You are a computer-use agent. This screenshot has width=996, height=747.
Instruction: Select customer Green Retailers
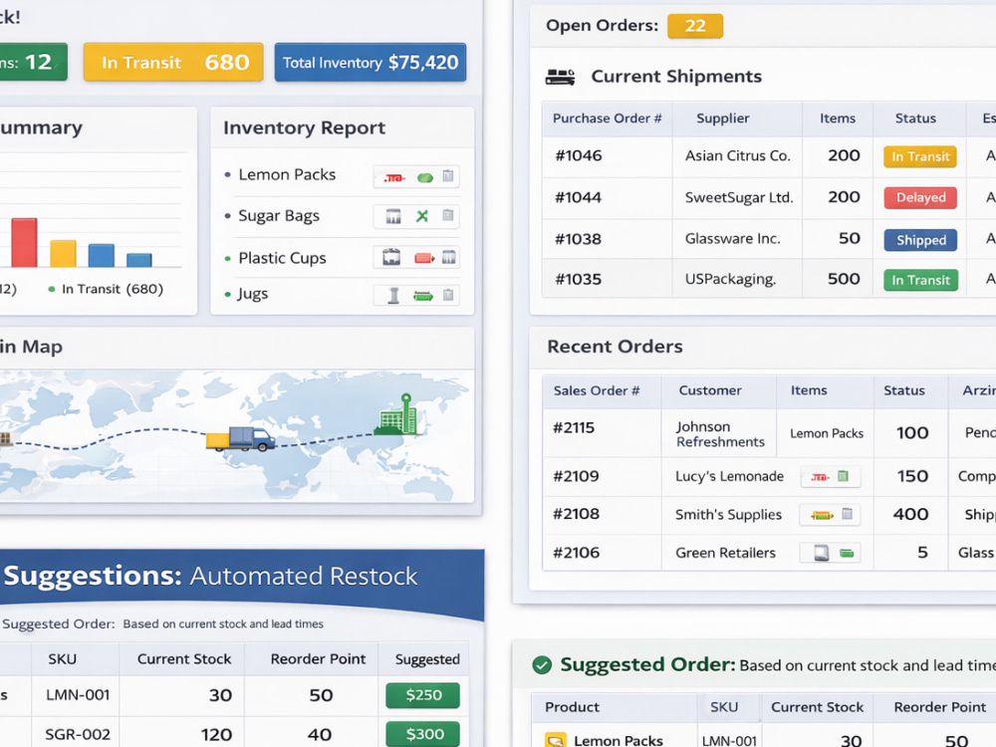[x=725, y=553]
